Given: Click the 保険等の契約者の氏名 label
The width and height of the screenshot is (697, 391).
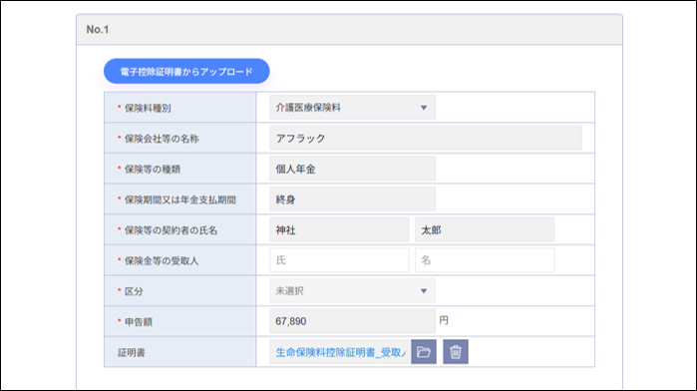Looking at the screenshot, I should 171,230.
